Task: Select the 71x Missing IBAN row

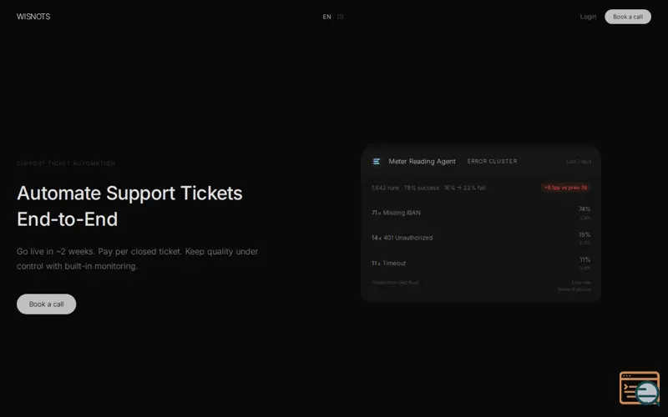Action: 481,213
